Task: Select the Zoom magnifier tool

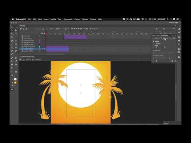Action: [12, 75]
